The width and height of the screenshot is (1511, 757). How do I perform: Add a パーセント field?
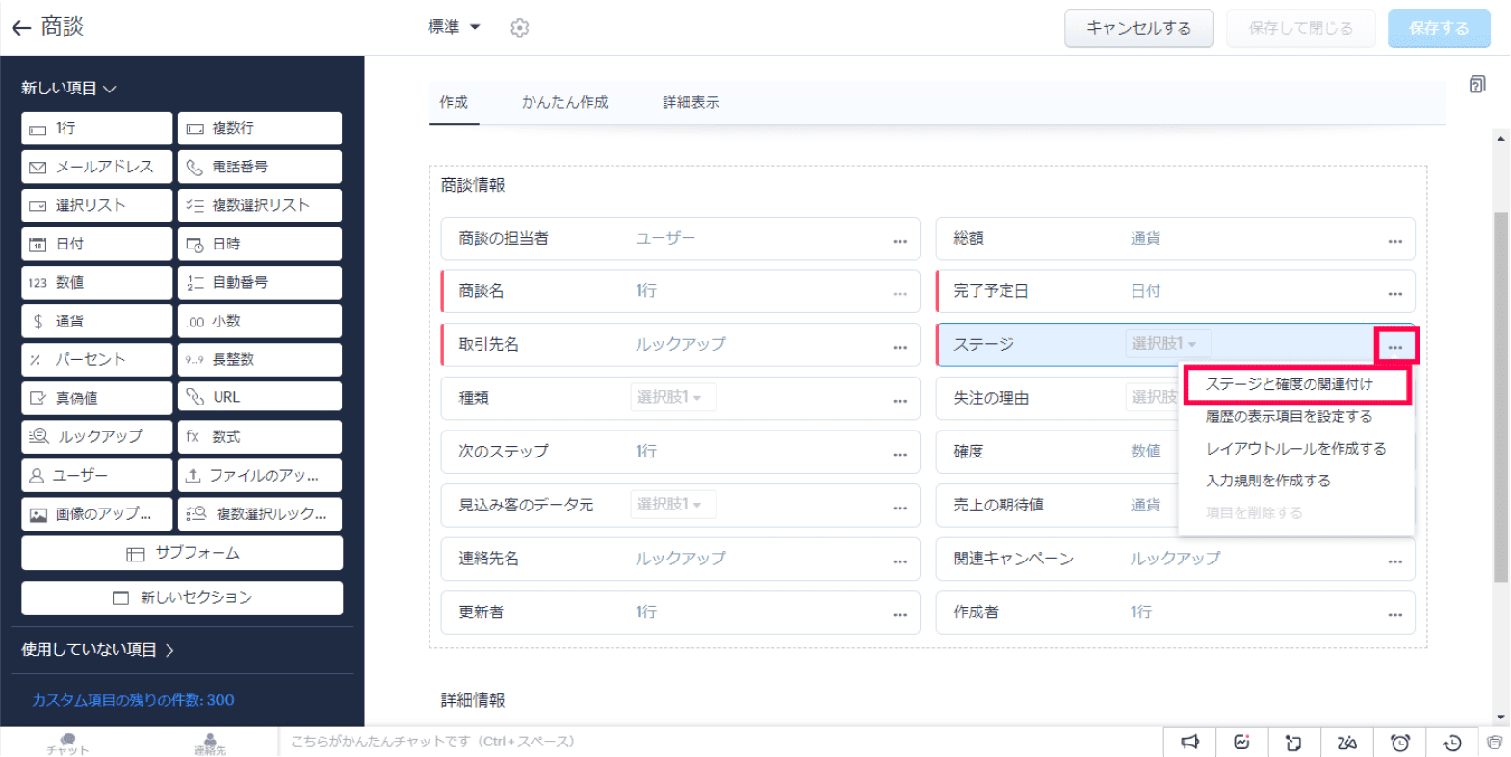coord(97,359)
